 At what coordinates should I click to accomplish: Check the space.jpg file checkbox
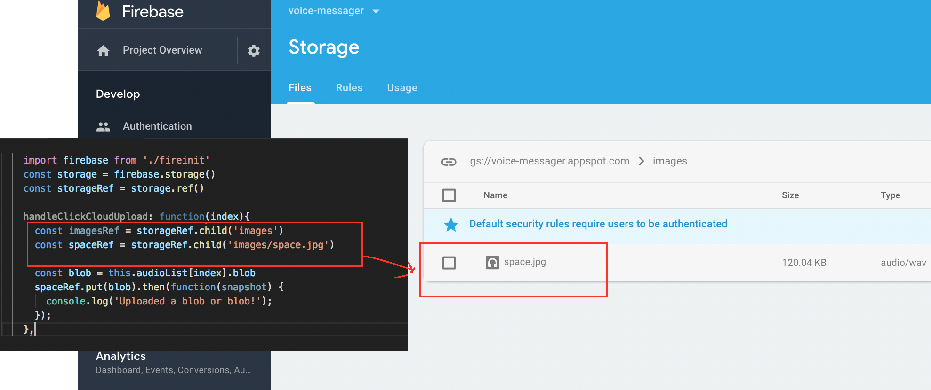click(449, 263)
